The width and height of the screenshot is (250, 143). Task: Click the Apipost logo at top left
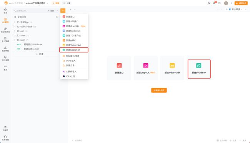[x=6, y=3]
